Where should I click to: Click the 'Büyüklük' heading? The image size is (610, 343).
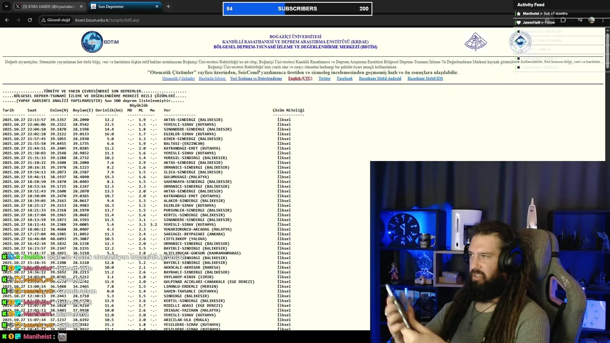point(139,105)
